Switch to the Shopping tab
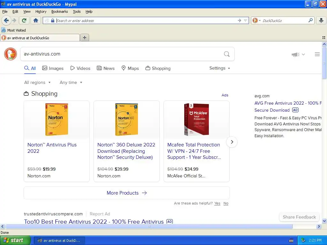 tap(158, 68)
